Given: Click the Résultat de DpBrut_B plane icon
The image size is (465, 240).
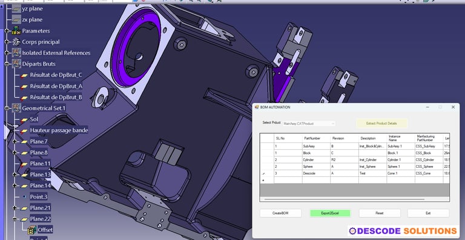Looking at the screenshot, I should click(x=24, y=98).
